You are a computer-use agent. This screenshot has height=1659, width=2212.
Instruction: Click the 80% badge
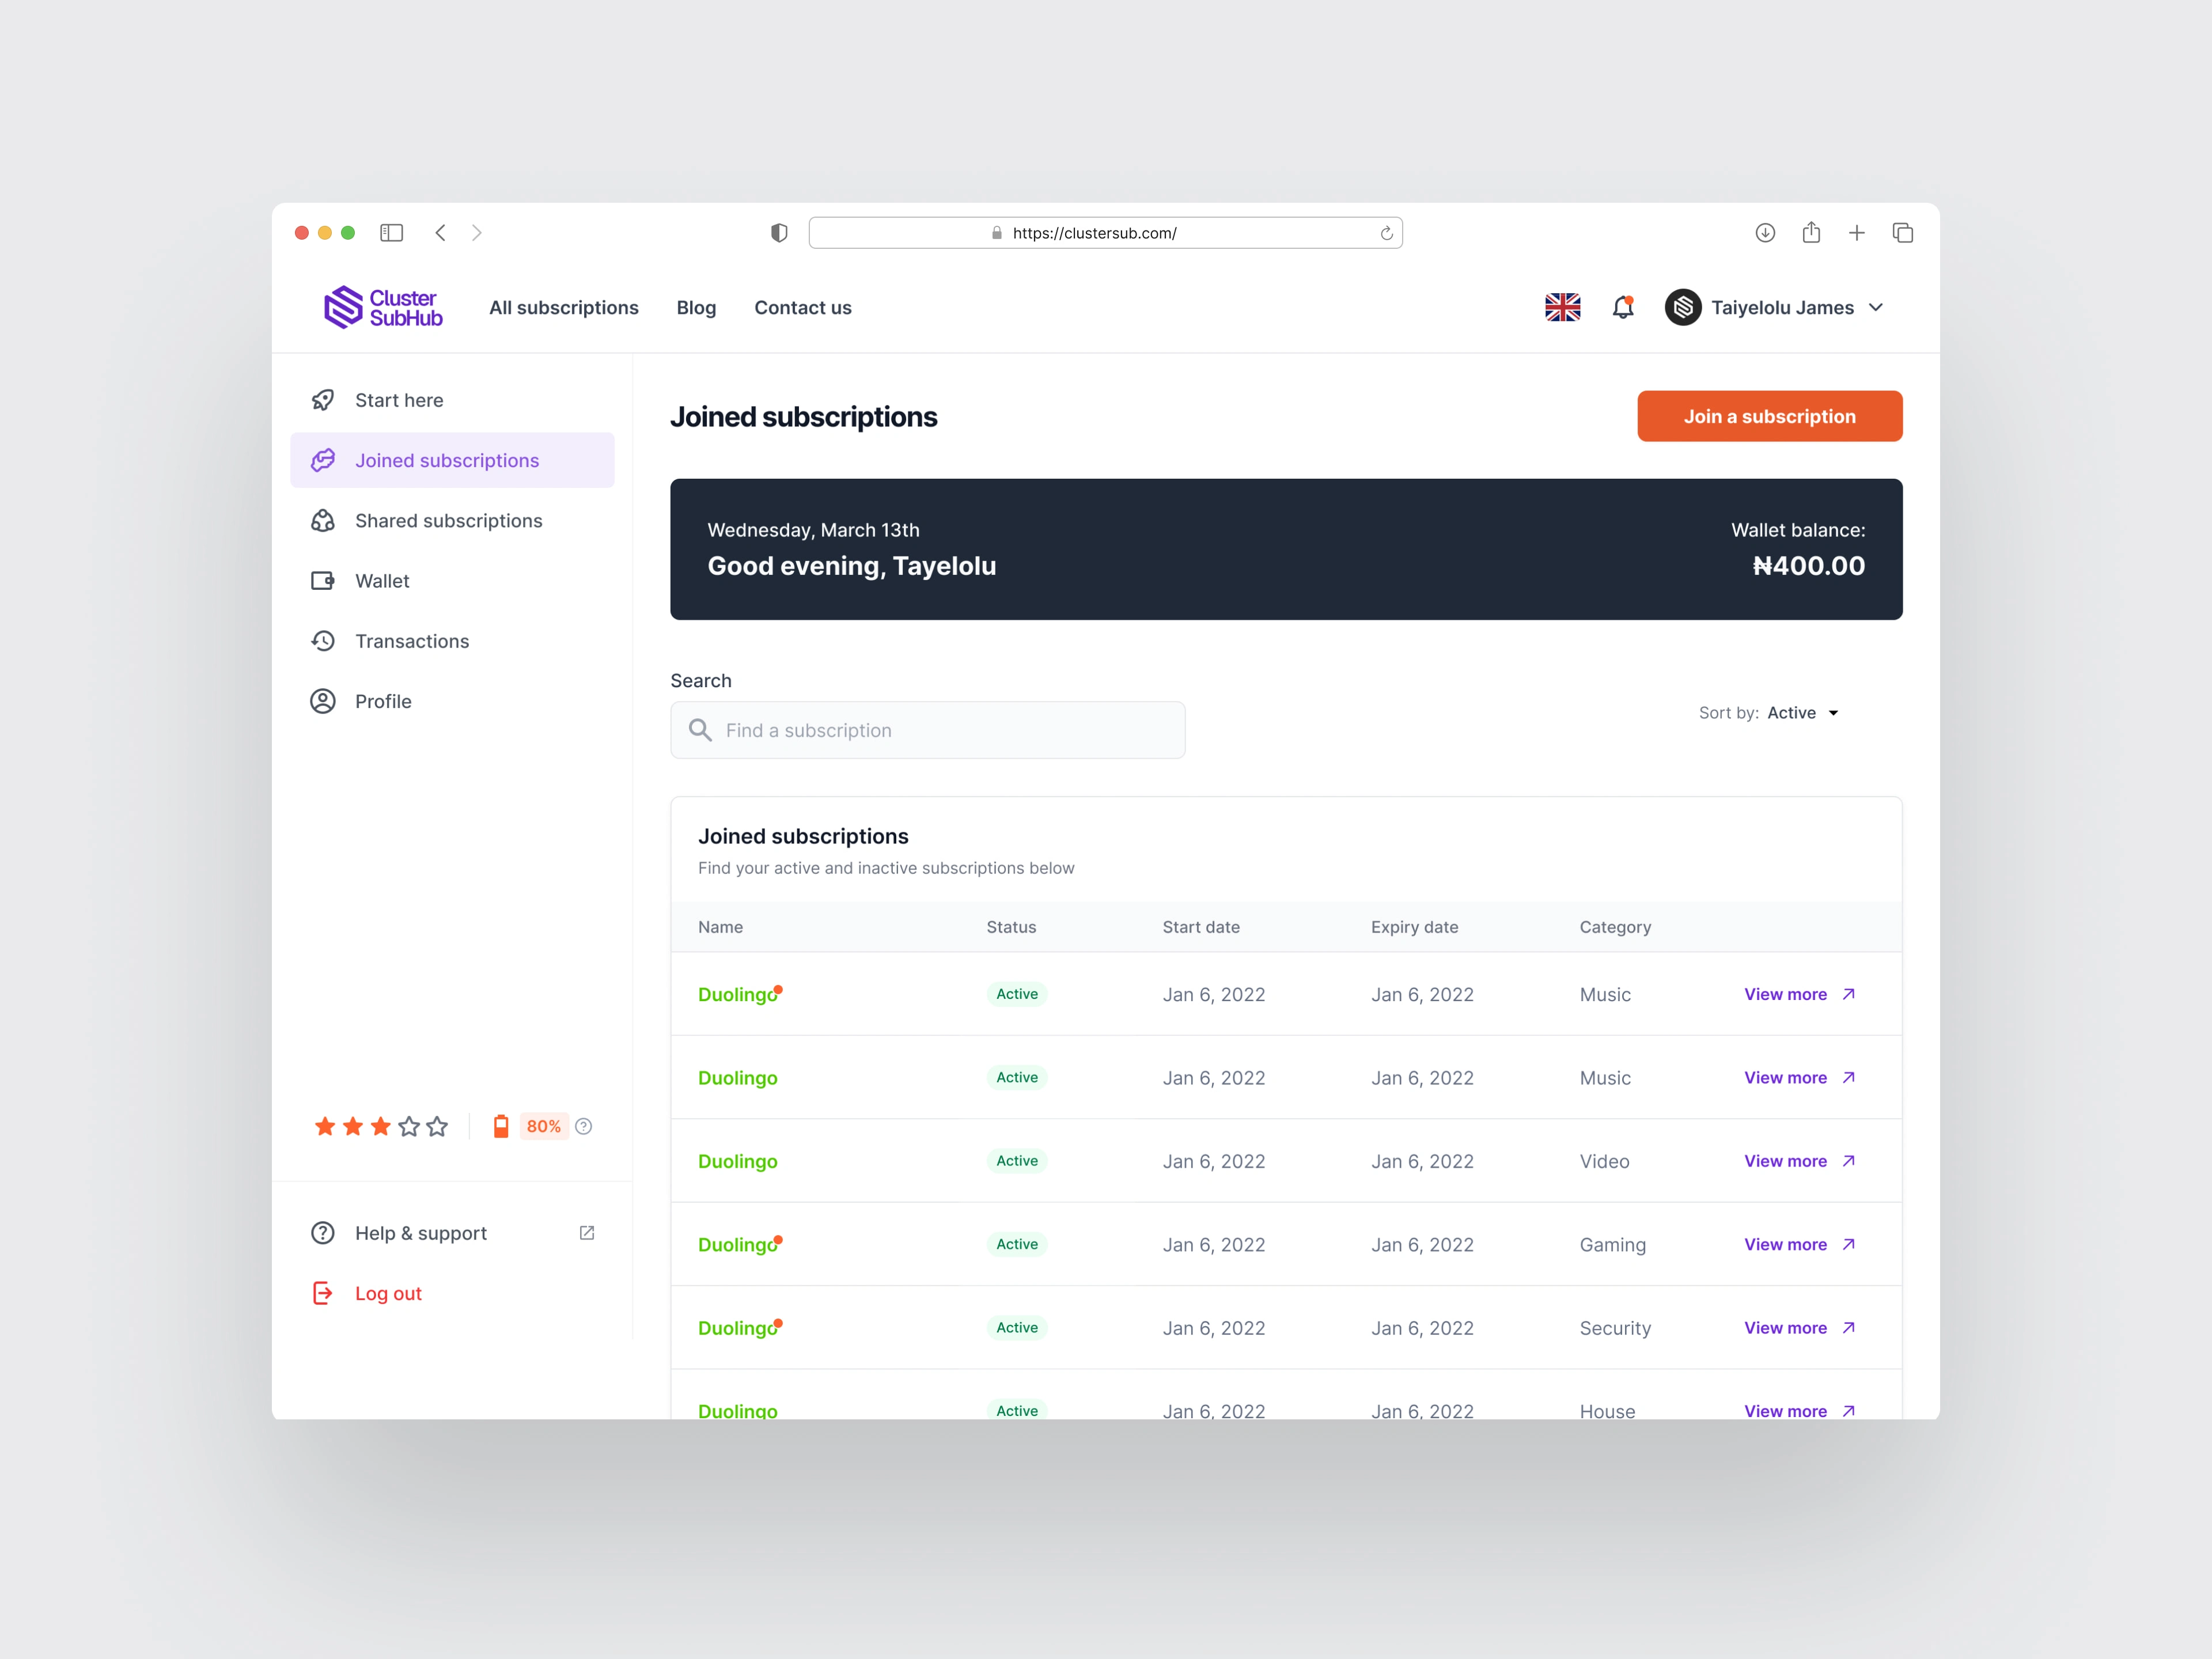(543, 1126)
